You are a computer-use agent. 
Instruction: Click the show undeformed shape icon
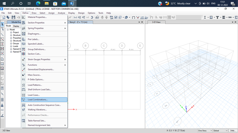click(x=134, y=17)
